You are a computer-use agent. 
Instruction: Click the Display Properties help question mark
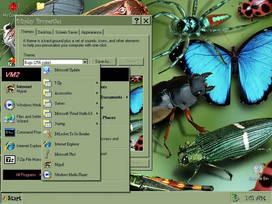point(137,21)
